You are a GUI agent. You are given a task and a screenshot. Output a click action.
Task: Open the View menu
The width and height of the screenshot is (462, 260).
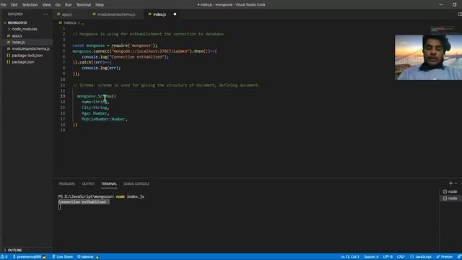[x=46, y=5]
